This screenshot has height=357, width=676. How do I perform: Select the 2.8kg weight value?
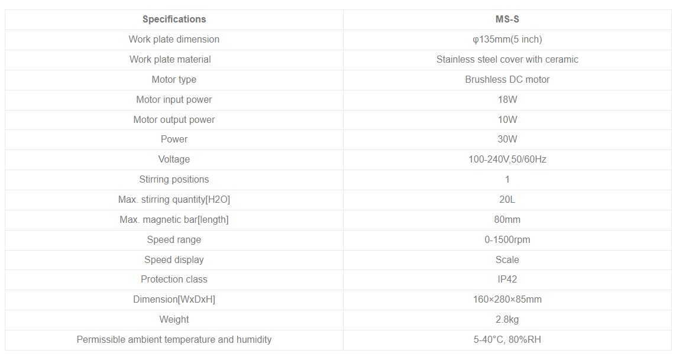(x=507, y=320)
